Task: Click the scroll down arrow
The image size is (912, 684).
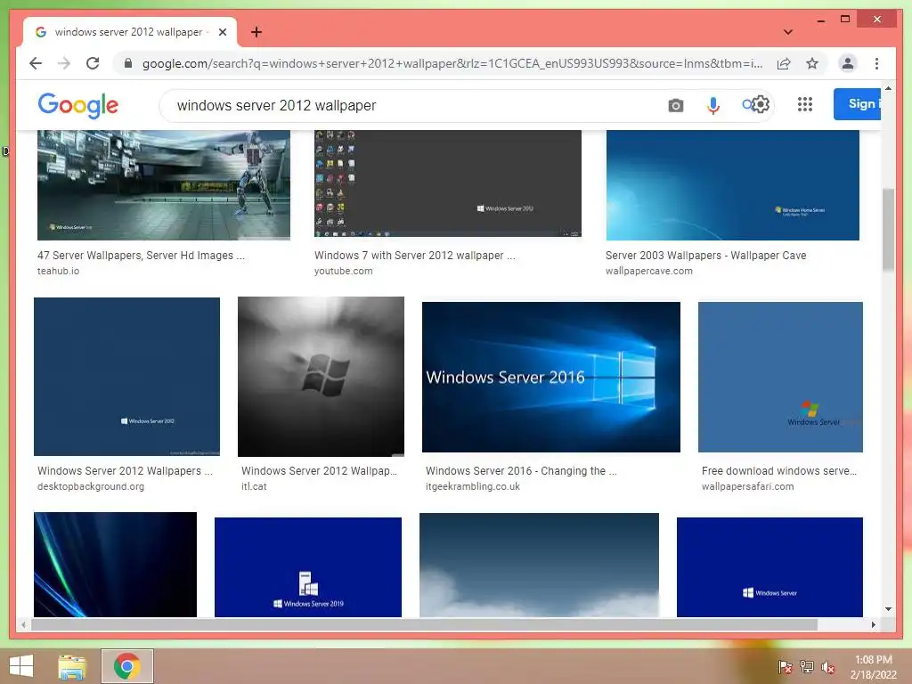Action: coord(888,609)
